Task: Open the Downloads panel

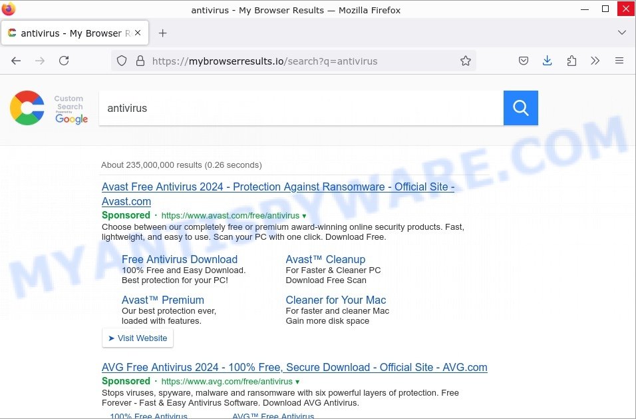Action: point(547,61)
